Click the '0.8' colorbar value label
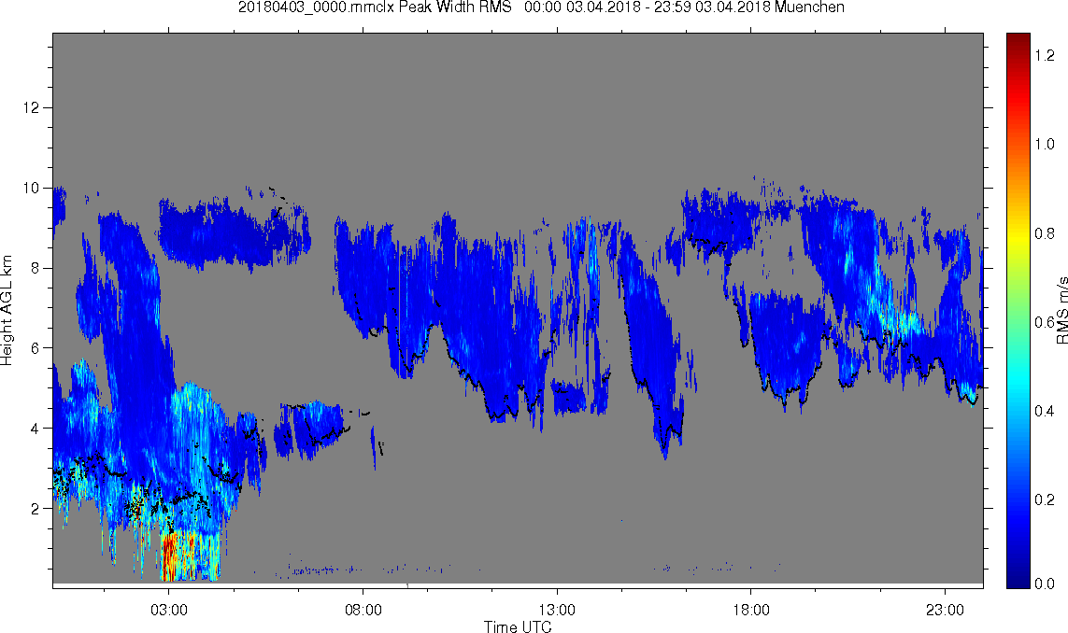The width and height of the screenshot is (1068, 633). (1044, 233)
